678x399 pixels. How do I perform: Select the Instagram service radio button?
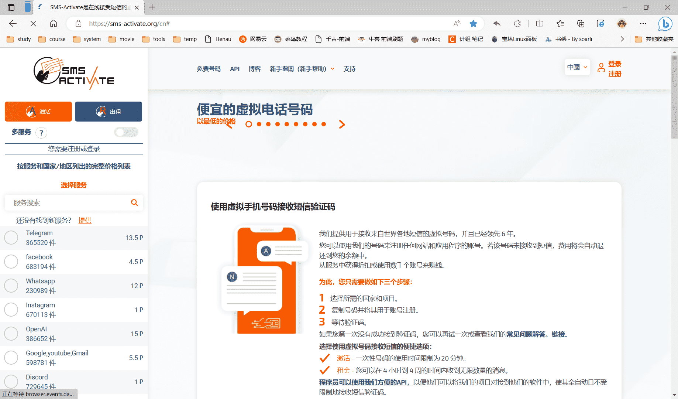11,310
